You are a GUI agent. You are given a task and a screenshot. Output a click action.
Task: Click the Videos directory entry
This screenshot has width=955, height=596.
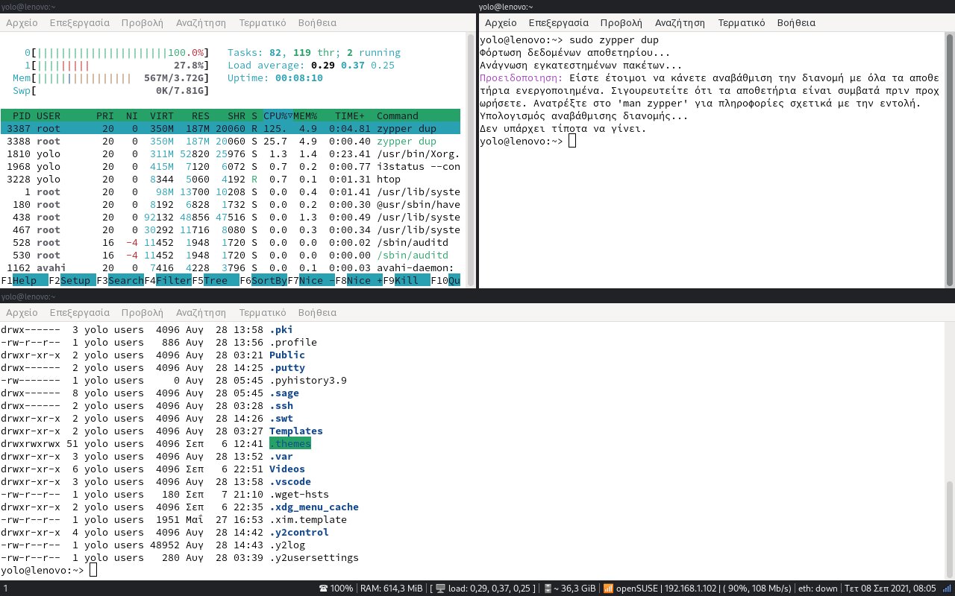[x=287, y=469]
